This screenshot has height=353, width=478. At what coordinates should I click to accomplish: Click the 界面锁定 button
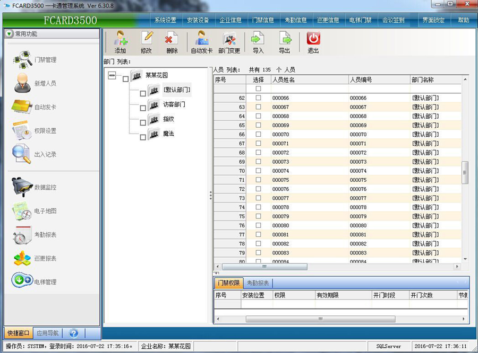click(433, 20)
